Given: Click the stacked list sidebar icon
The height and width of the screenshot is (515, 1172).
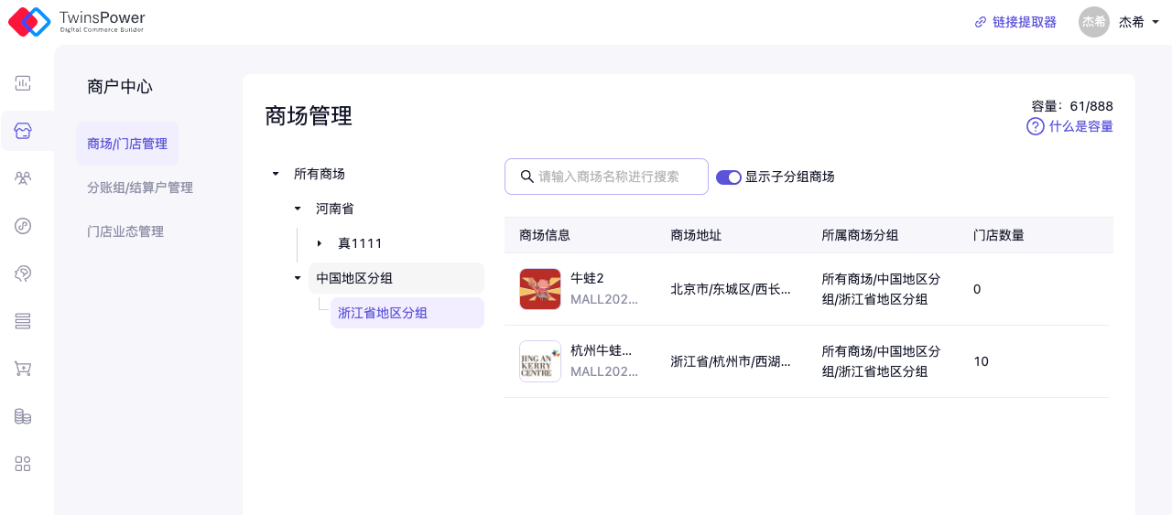Looking at the screenshot, I should (23, 321).
